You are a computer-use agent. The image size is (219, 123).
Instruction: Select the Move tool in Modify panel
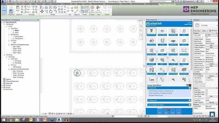[x=42, y=11]
